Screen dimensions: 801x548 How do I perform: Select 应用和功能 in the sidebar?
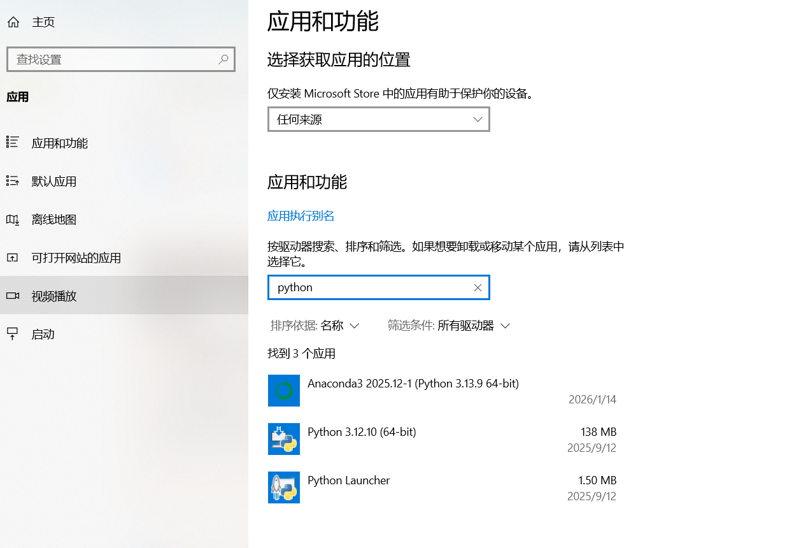pyautogui.click(x=124, y=143)
